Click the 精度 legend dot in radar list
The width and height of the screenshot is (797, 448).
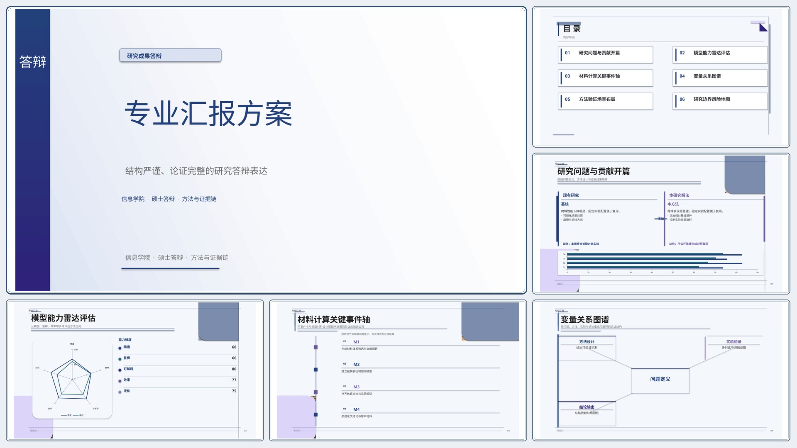point(120,348)
